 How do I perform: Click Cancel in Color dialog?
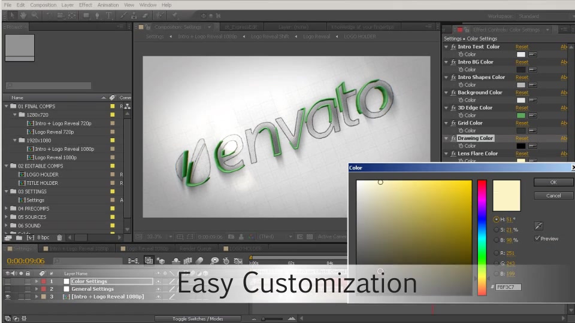pyautogui.click(x=553, y=196)
